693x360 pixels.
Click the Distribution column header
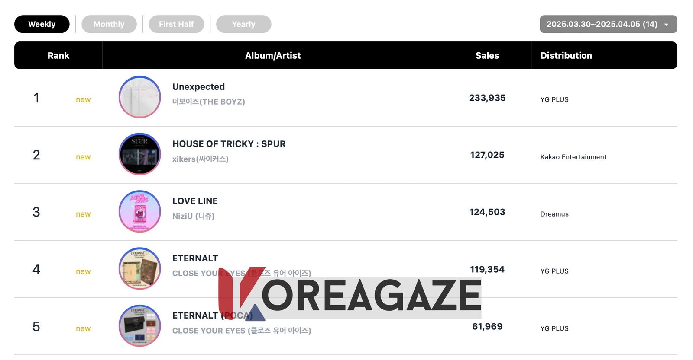click(566, 56)
